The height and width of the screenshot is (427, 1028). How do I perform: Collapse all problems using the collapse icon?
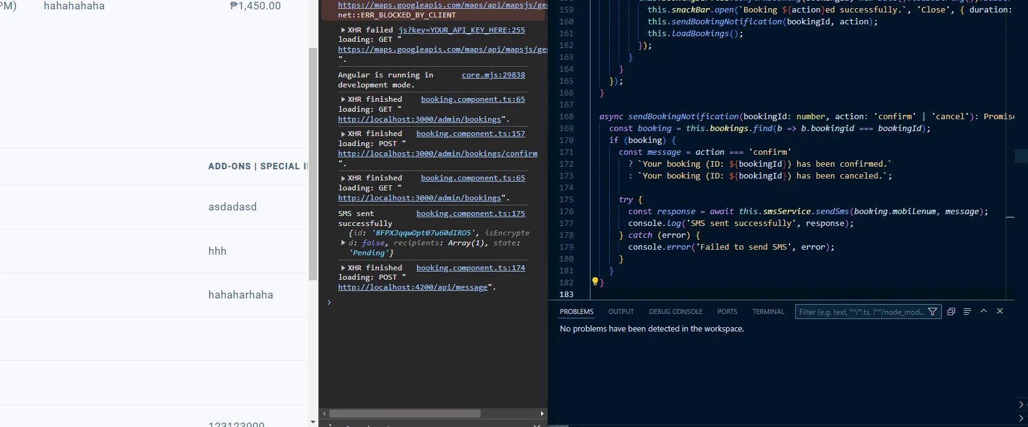pyautogui.click(x=951, y=312)
